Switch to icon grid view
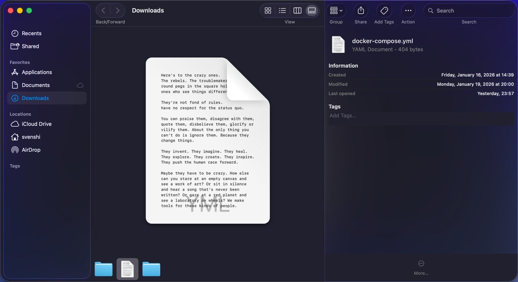This screenshot has height=282, width=518. click(x=268, y=11)
